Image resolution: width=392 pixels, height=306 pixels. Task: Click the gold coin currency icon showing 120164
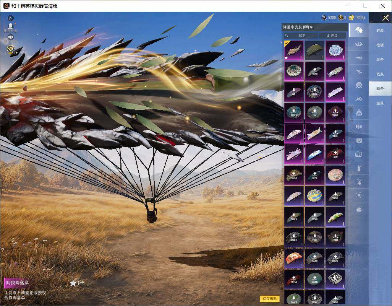351,18
